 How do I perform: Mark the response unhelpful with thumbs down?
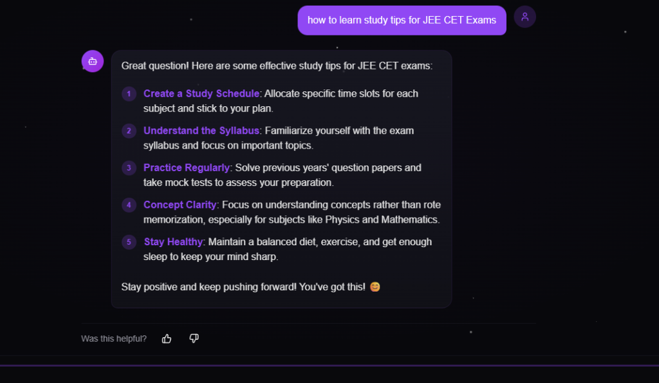coord(194,338)
